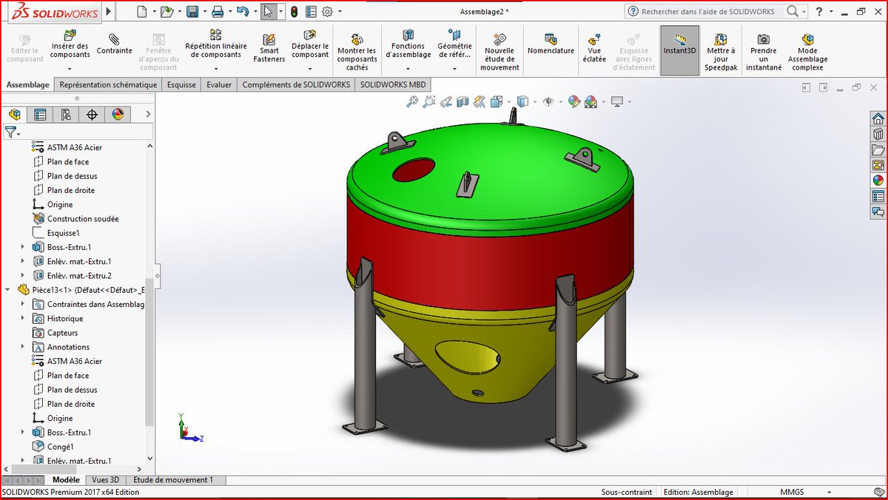Save the assembly with the floppy icon
This screenshot has width=888, height=500.
[192, 11]
